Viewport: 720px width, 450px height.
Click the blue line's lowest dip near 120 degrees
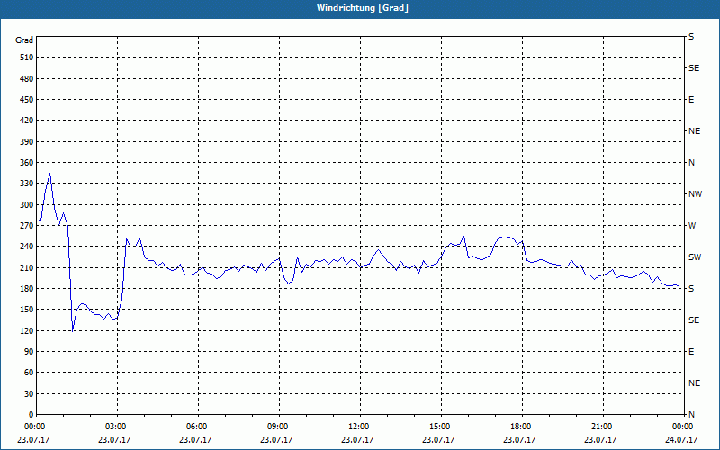[x=73, y=330]
